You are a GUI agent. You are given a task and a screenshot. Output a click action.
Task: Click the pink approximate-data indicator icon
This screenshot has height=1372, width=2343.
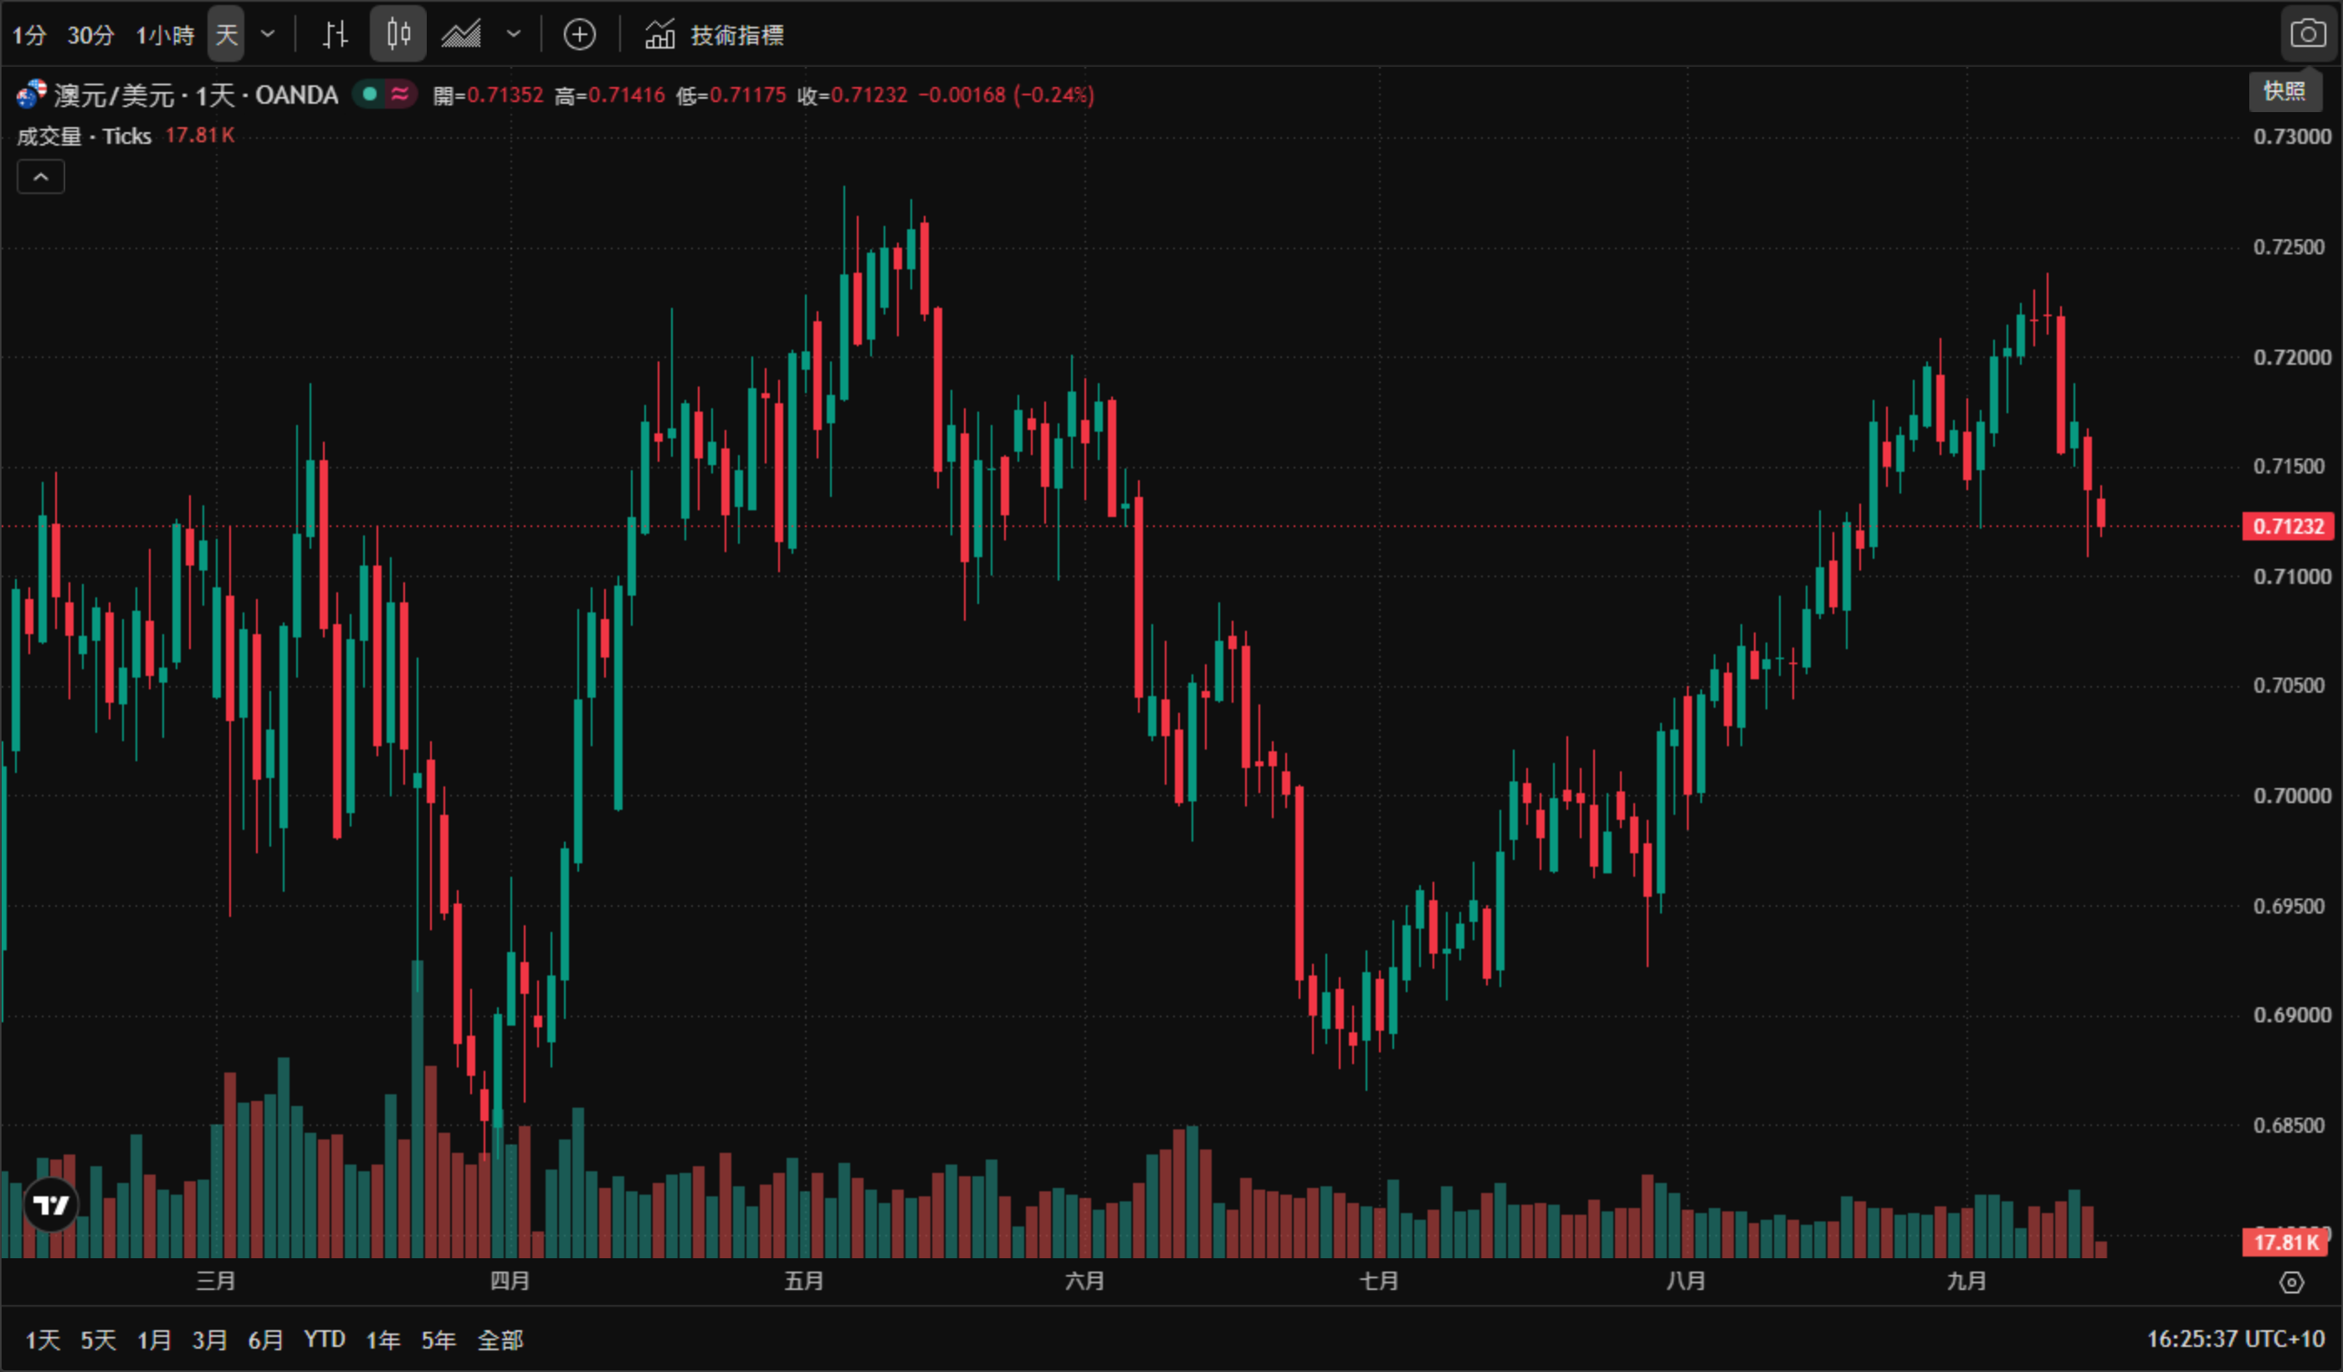[400, 94]
